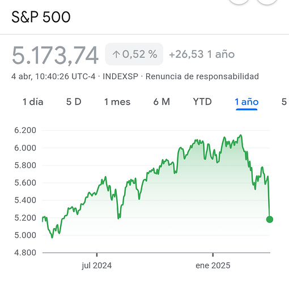The height and width of the screenshot is (283, 289).
Task: Show the YTD chart view
Action: coord(202,102)
